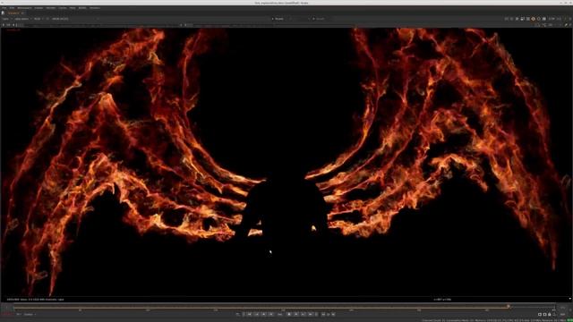Jump to the first frame
Screen dimensions: 573x322
[x=249, y=314]
